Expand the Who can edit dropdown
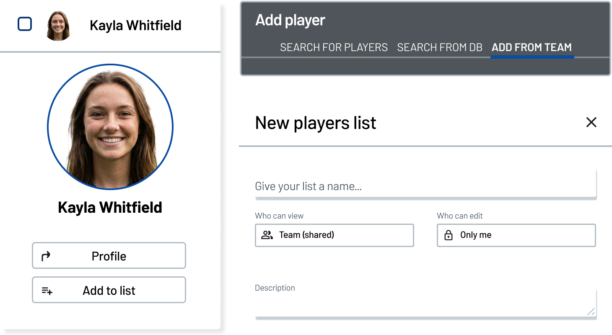Viewport: 612px width, 335px height. (516, 235)
